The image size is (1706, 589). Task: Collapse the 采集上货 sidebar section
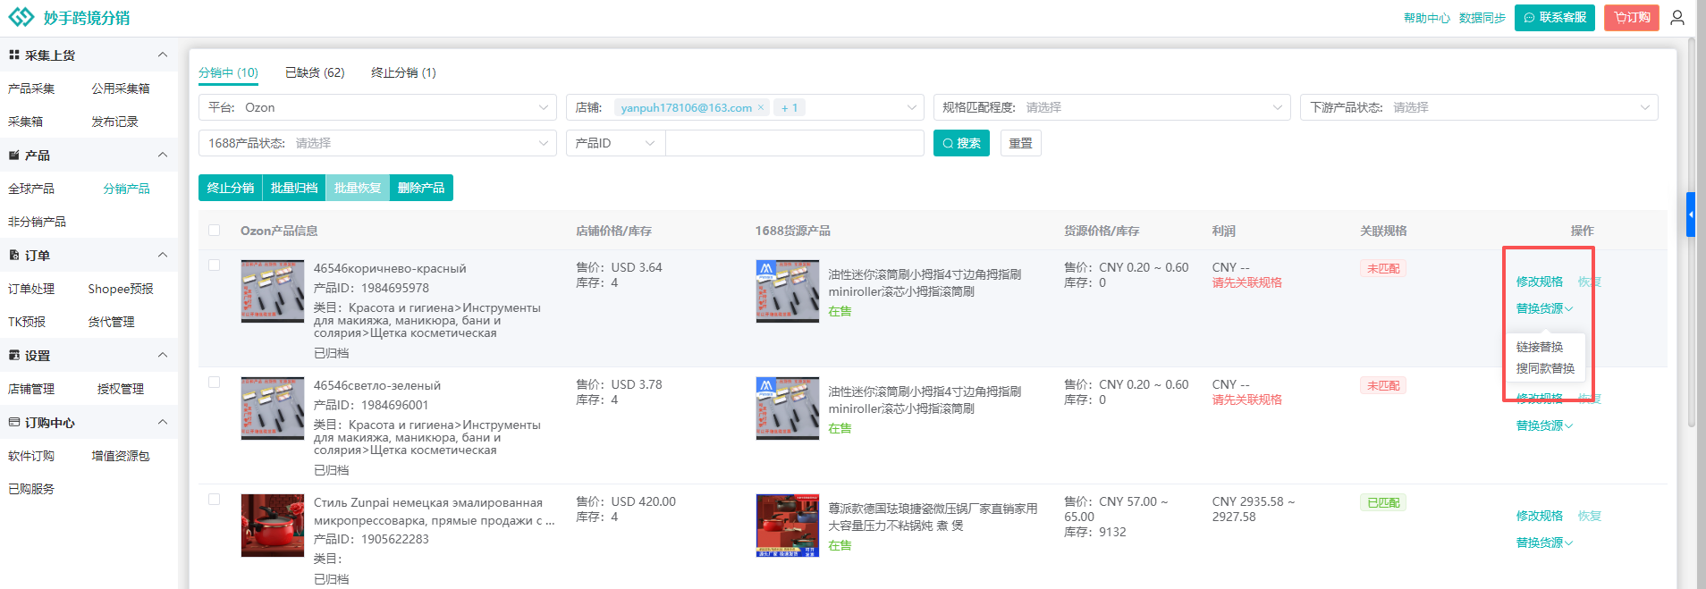coord(163,55)
